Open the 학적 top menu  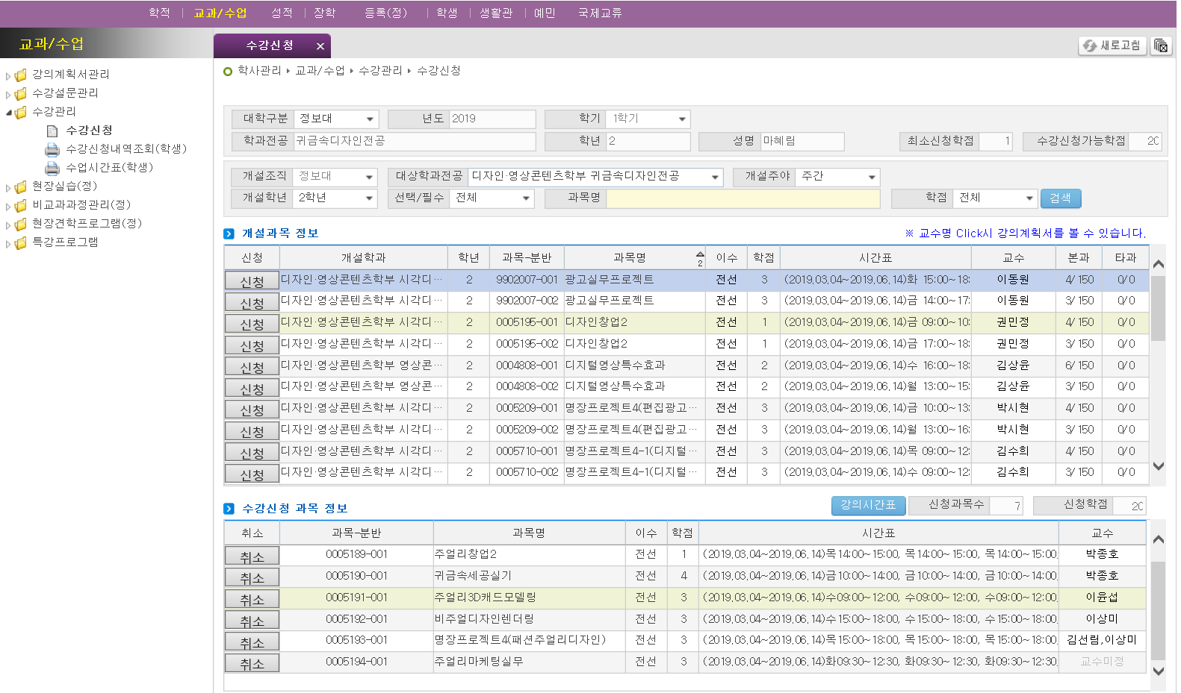tap(159, 13)
